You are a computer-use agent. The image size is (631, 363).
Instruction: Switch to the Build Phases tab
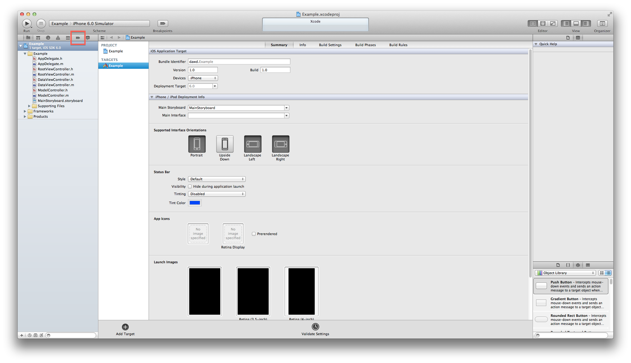coord(365,45)
